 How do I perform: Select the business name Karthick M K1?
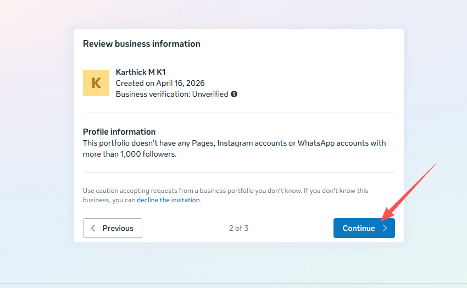click(141, 72)
